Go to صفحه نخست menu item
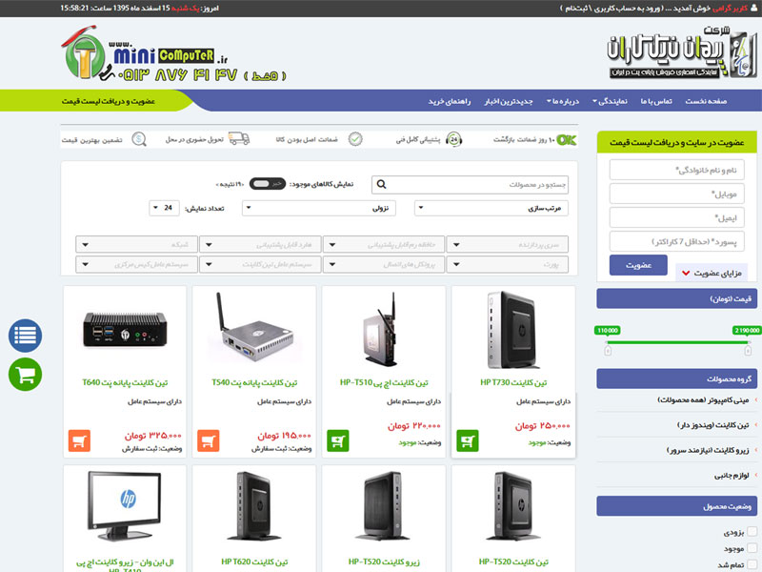 706,101
